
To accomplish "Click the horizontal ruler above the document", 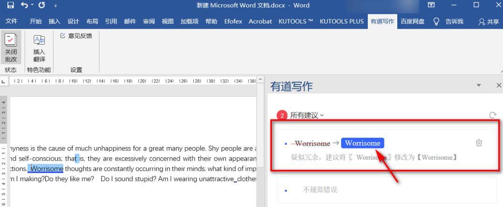I will 133,82.
